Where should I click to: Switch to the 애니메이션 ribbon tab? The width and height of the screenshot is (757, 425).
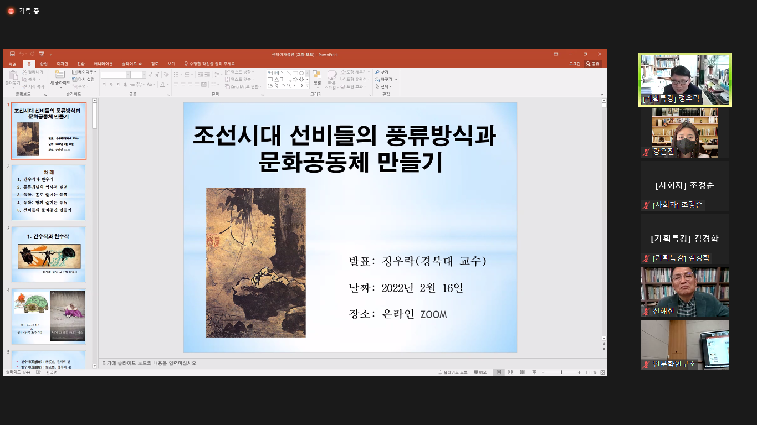[x=103, y=64]
